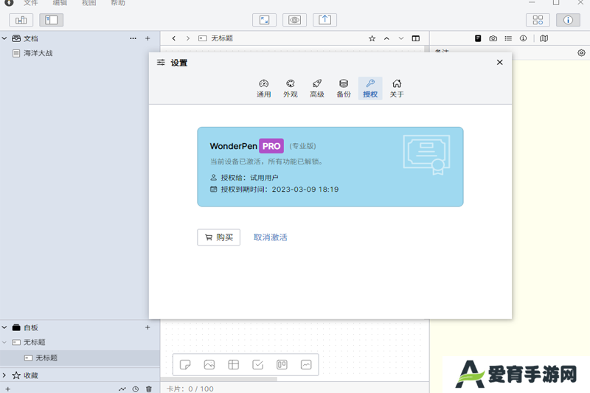Viewport: 590px width, 393px height.
Task: Switch to the 关于 settings tab
Action: [x=397, y=88]
